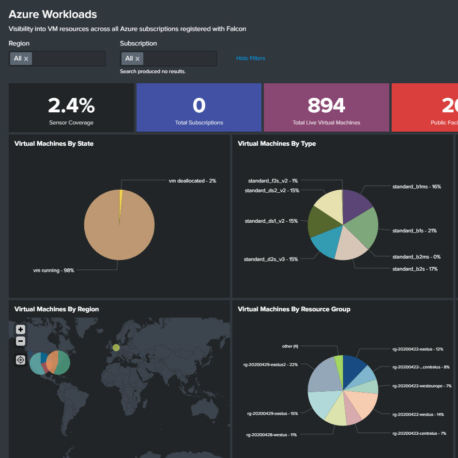Open the Region filter dropdown field
This screenshot has height=458, width=458.
coord(68,59)
